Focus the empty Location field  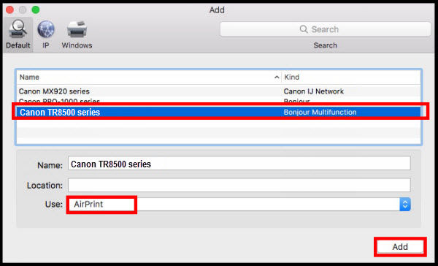point(239,185)
